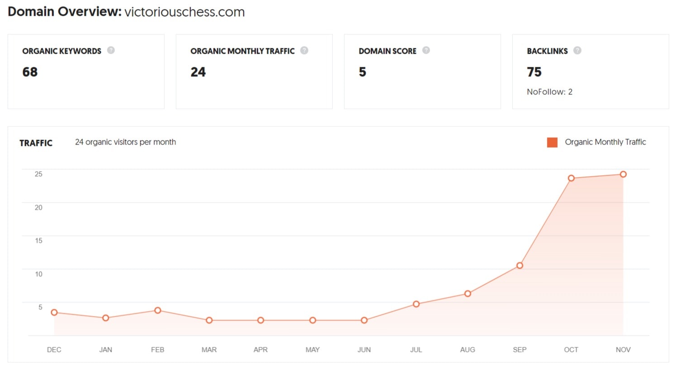Select the JUL traffic data point
The height and width of the screenshot is (370, 677).
tap(416, 304)
